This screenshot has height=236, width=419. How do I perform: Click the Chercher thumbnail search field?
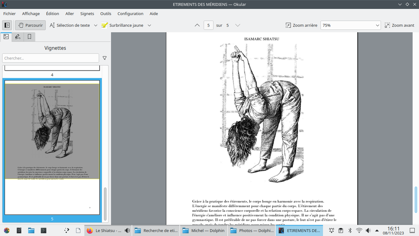51,58
